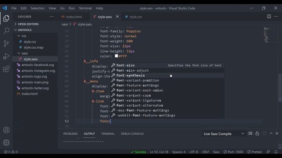Open the Run menu

[x=71, y=8]
